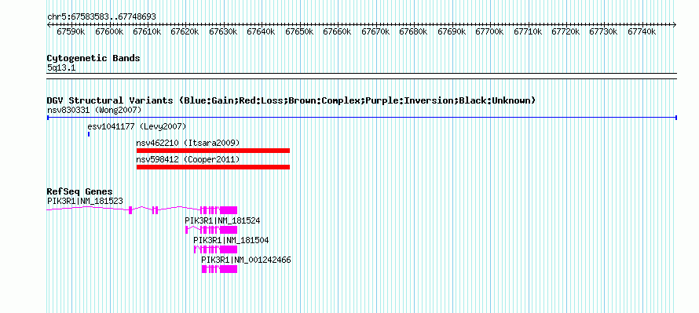699x313 pixels.
Task: Select the blue nsv830331 gain bar
Action: tap(361, 118)
